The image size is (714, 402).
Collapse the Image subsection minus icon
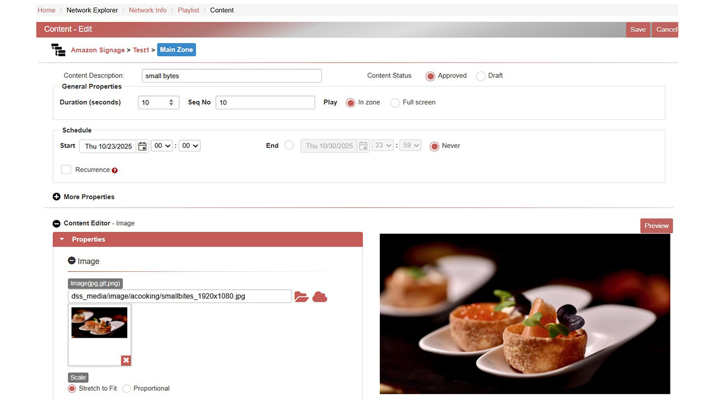click(71, 261)
